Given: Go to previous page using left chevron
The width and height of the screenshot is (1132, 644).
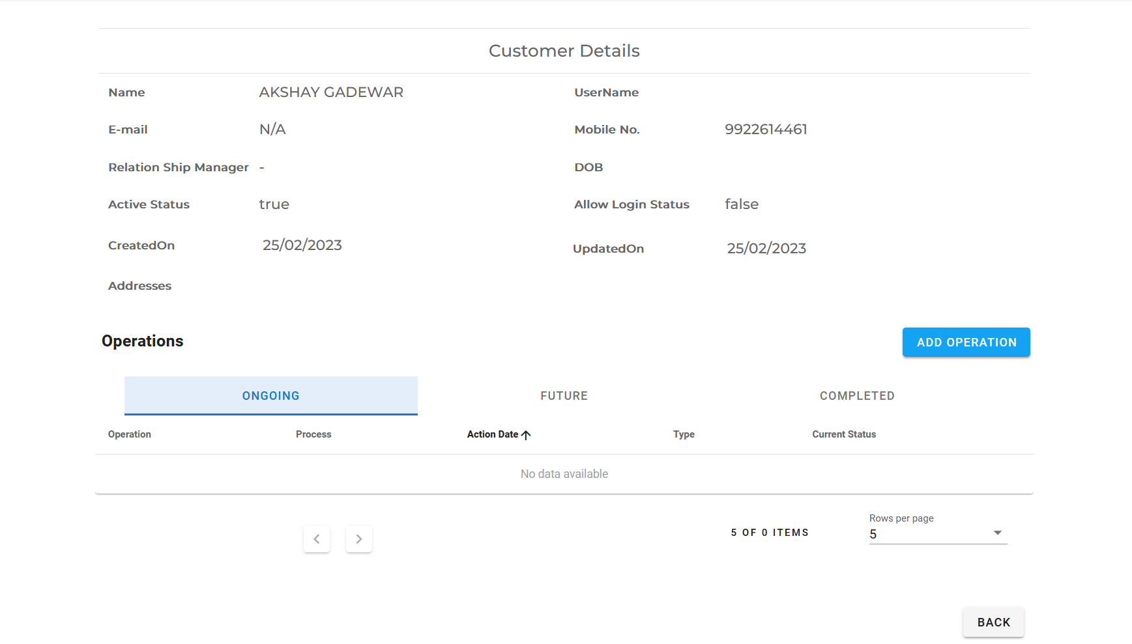Looking at the screenshot, I should coord(317,539).
